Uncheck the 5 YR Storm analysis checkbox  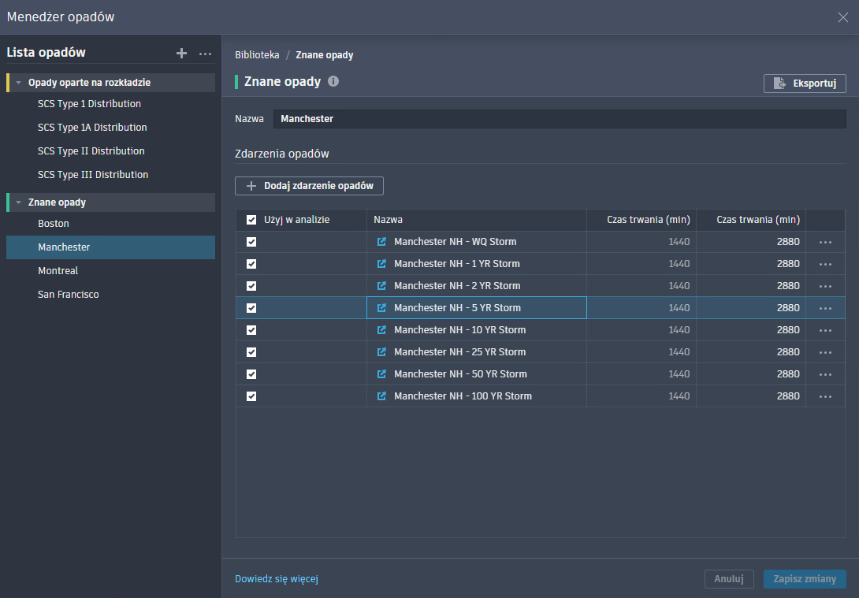point(251,308)
